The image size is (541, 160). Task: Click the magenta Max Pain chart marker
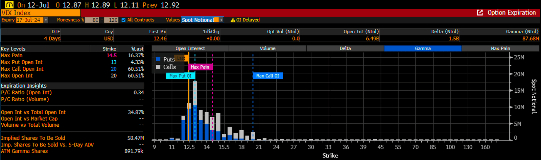point(200,67)
